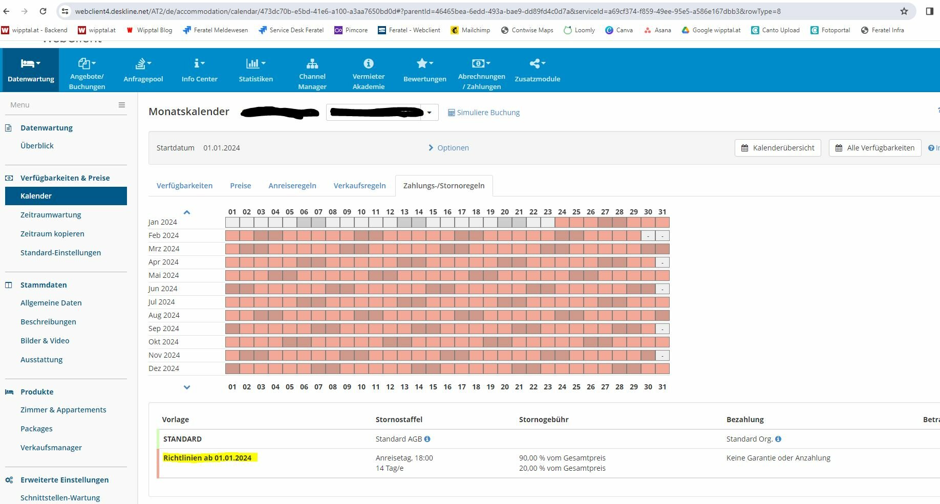Screen dimensions: 940x504
Task: Open Datenwartung bed icon menu
Action: [x=31, y=70]
